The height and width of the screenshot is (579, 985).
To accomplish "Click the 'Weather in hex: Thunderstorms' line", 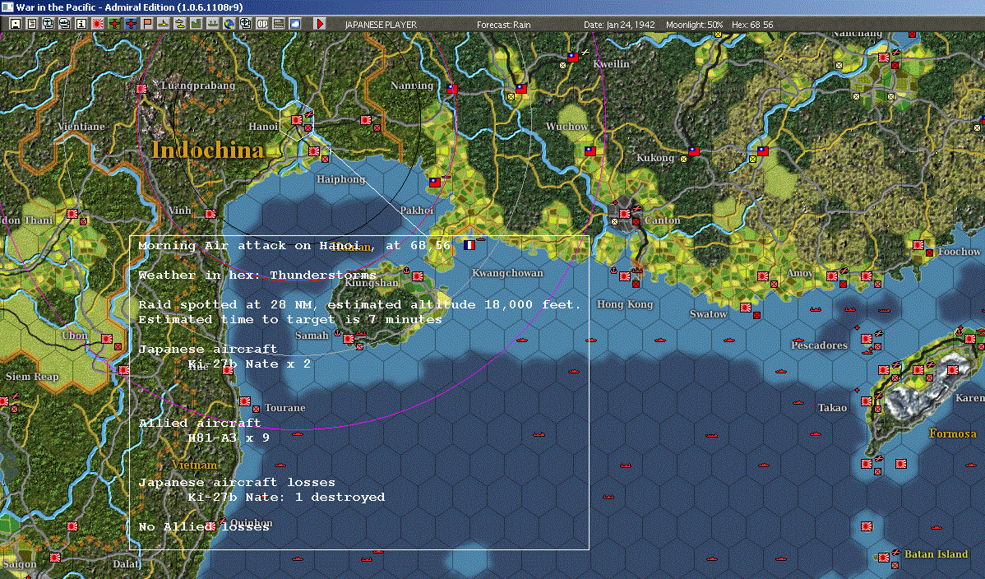I will click(x=257, y=276).
